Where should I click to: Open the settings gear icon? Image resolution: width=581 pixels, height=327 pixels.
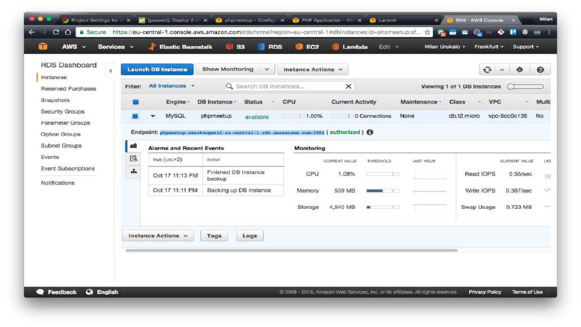(520, 69)
